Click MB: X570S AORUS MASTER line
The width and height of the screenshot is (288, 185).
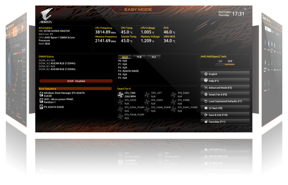pyautogui.click(x=54, y=31)
